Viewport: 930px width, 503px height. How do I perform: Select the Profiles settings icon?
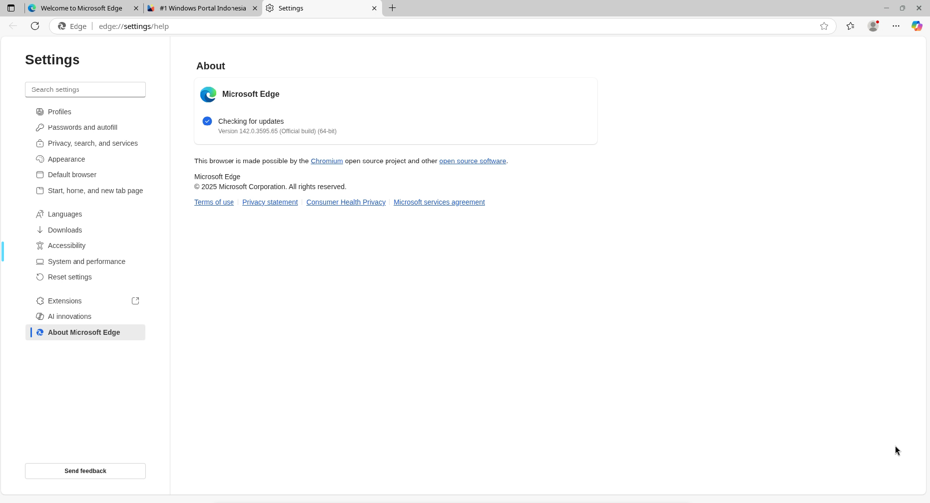[x=40, y=111]
